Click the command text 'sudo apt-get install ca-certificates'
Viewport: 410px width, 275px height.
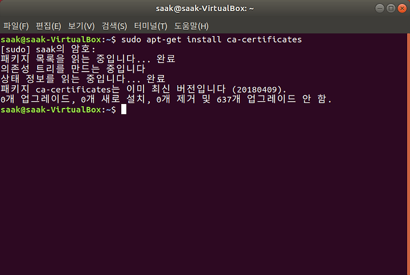point(211,40)
